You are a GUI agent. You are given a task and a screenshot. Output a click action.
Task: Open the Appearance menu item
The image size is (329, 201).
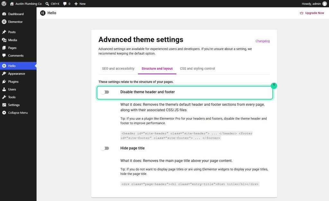18,74
